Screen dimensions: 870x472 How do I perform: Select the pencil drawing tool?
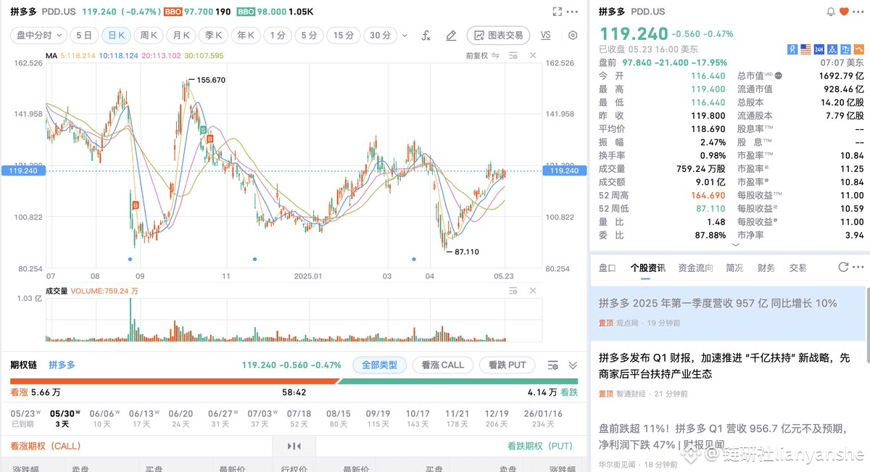point(451,35)
